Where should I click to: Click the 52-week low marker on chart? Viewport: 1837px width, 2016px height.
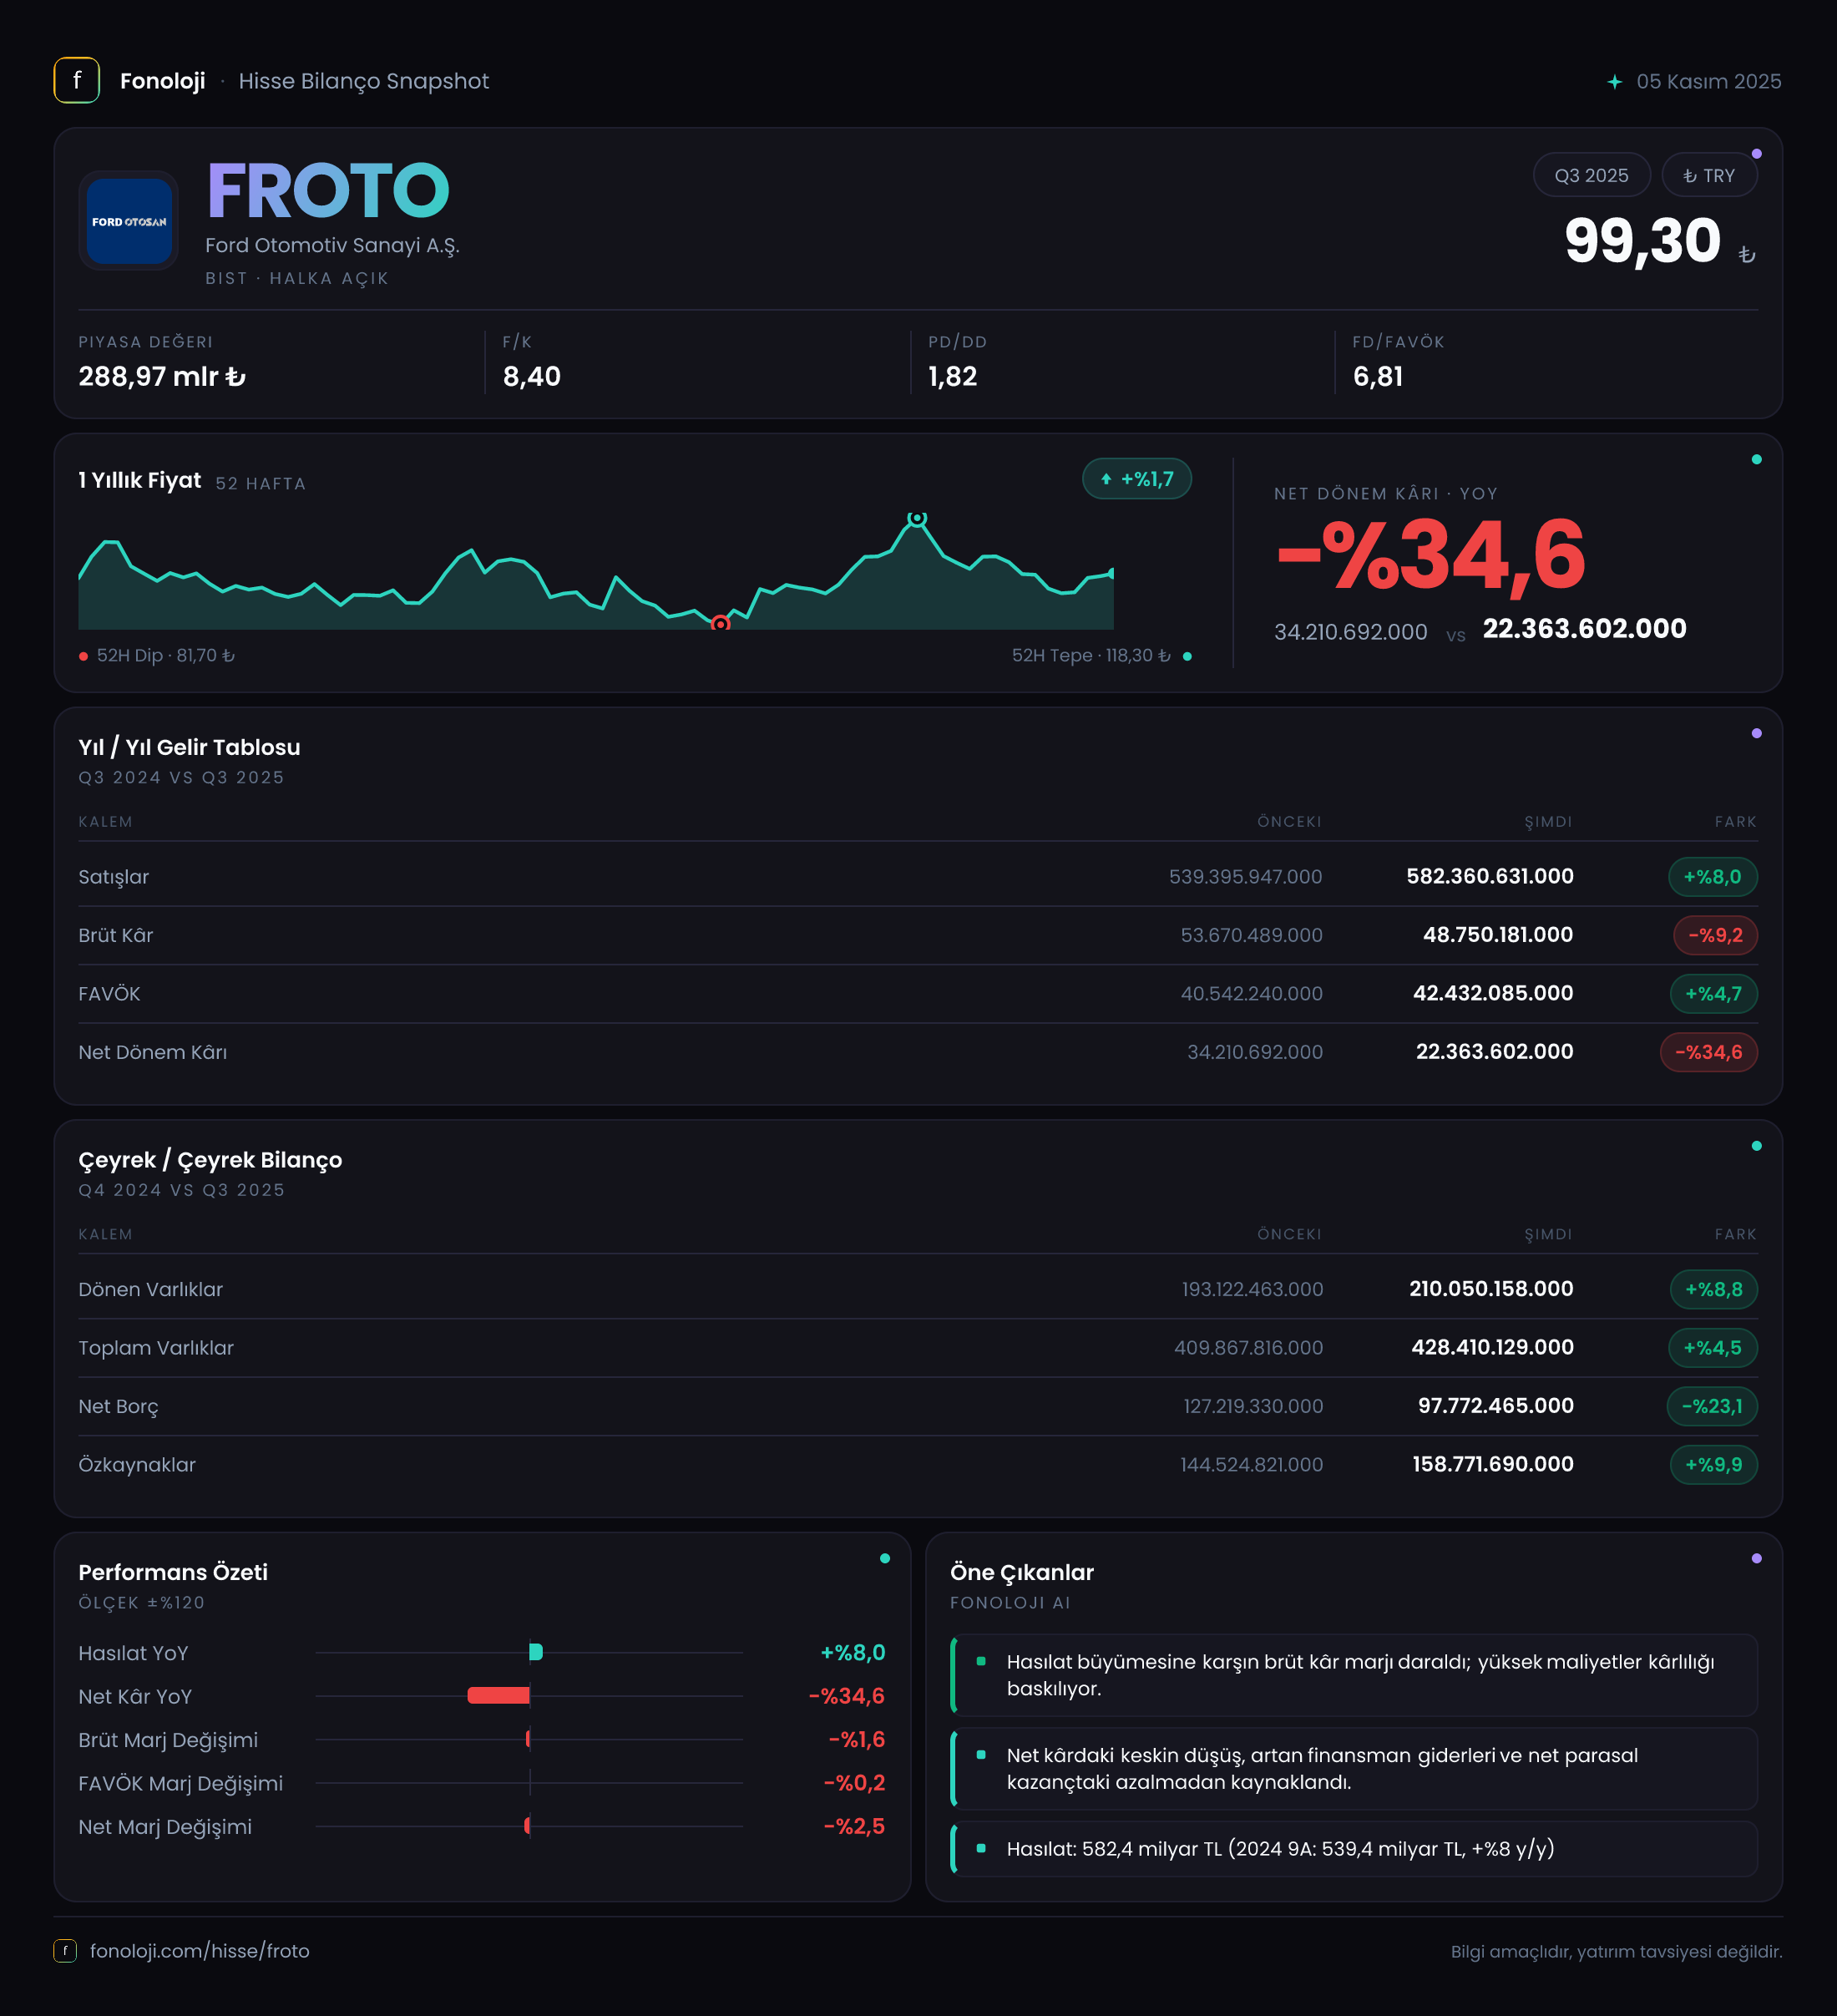click(x=720, y=624)
